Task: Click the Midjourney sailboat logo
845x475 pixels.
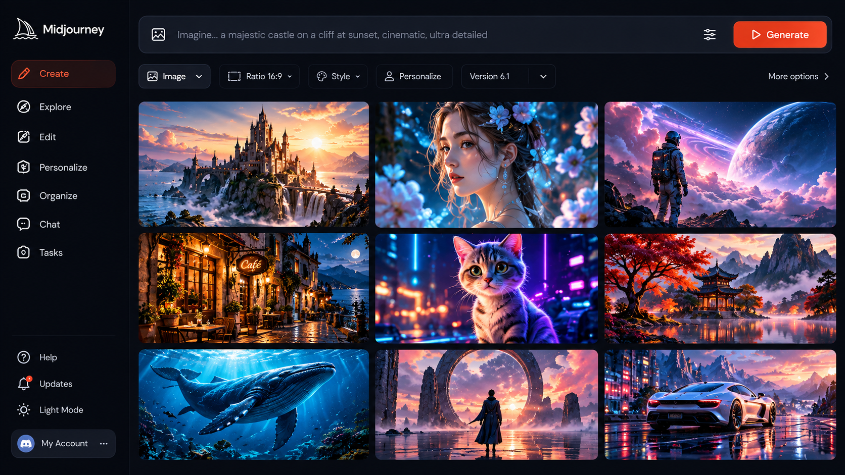Action: [x=25, y=29]
